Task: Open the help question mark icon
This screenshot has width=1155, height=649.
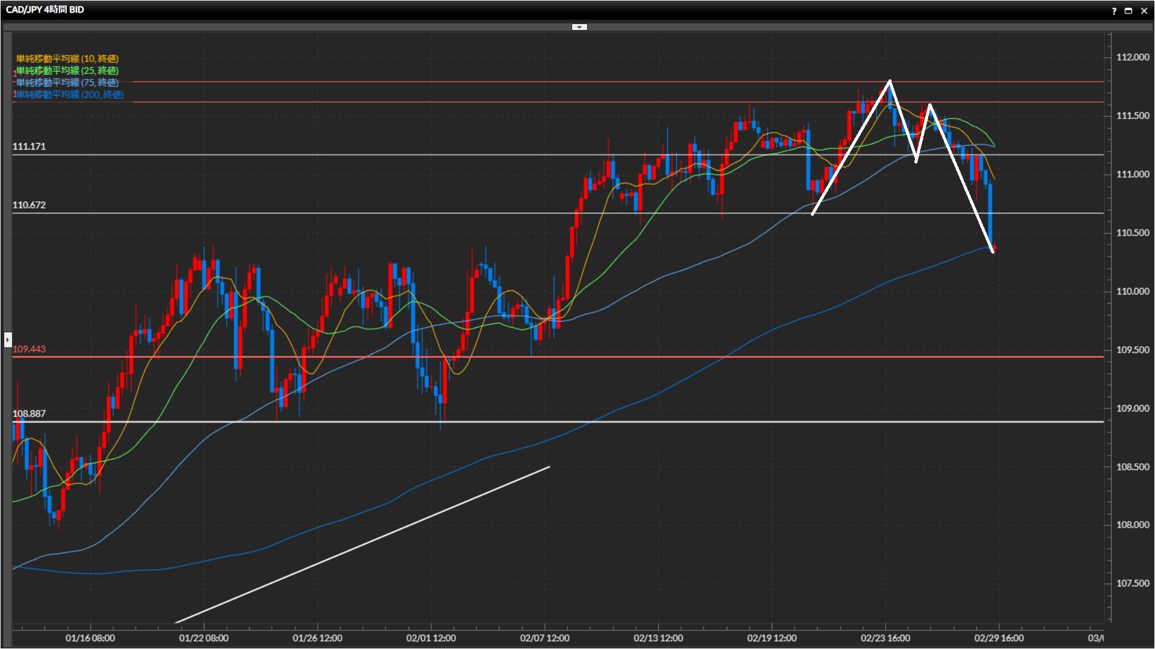Action: pos(1114,11)
